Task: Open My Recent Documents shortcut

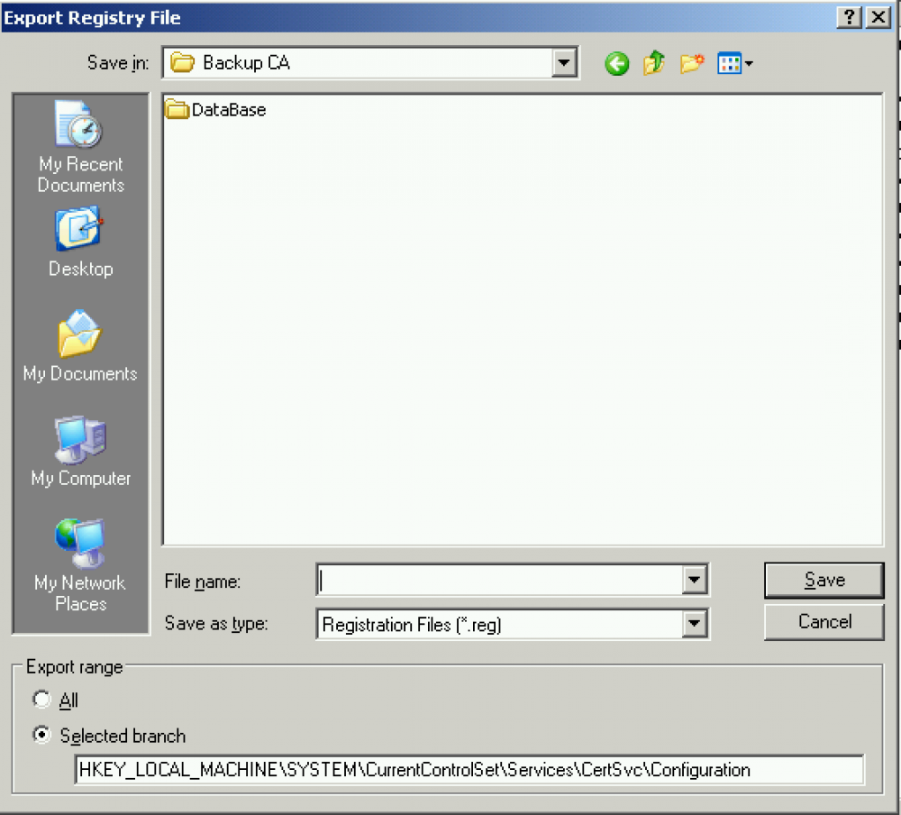Action: coord(80,147)
